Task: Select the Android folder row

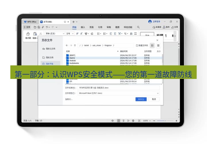Action: coord(113,60)
